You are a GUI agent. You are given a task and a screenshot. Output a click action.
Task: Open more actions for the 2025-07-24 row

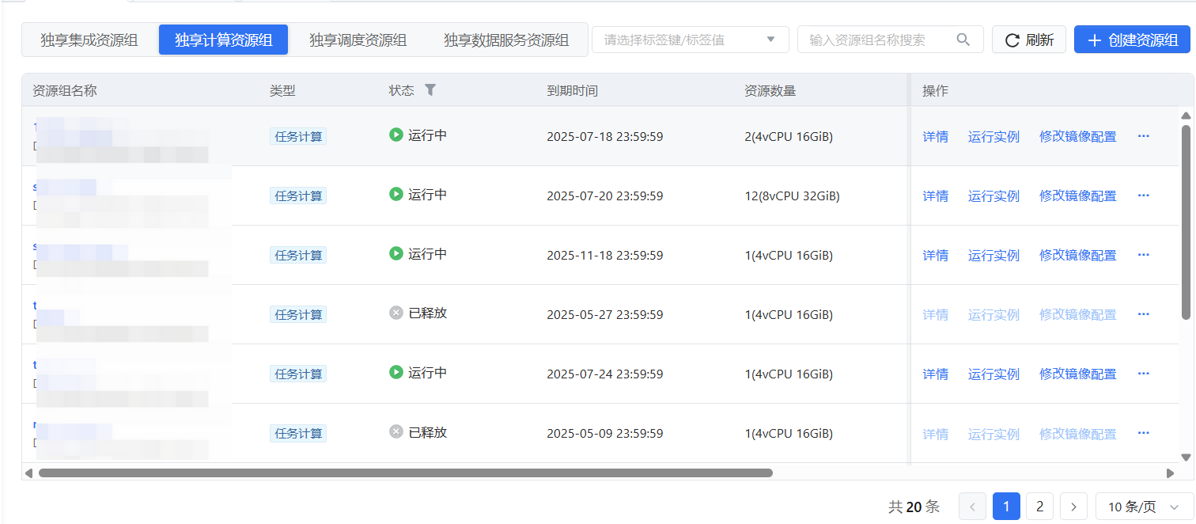click(1143, 374)
